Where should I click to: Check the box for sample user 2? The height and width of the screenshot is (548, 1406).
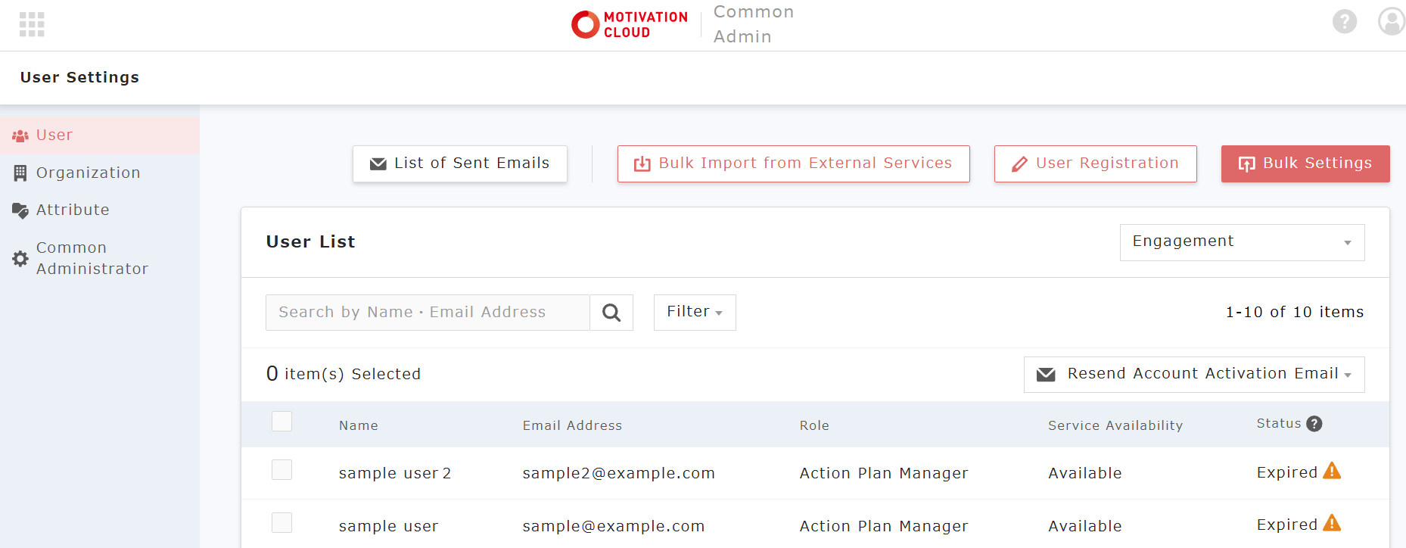pos(282,470)
